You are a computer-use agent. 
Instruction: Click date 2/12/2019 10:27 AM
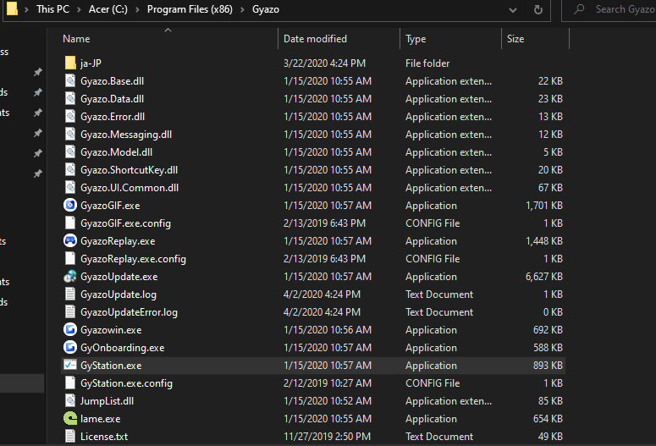328,383
